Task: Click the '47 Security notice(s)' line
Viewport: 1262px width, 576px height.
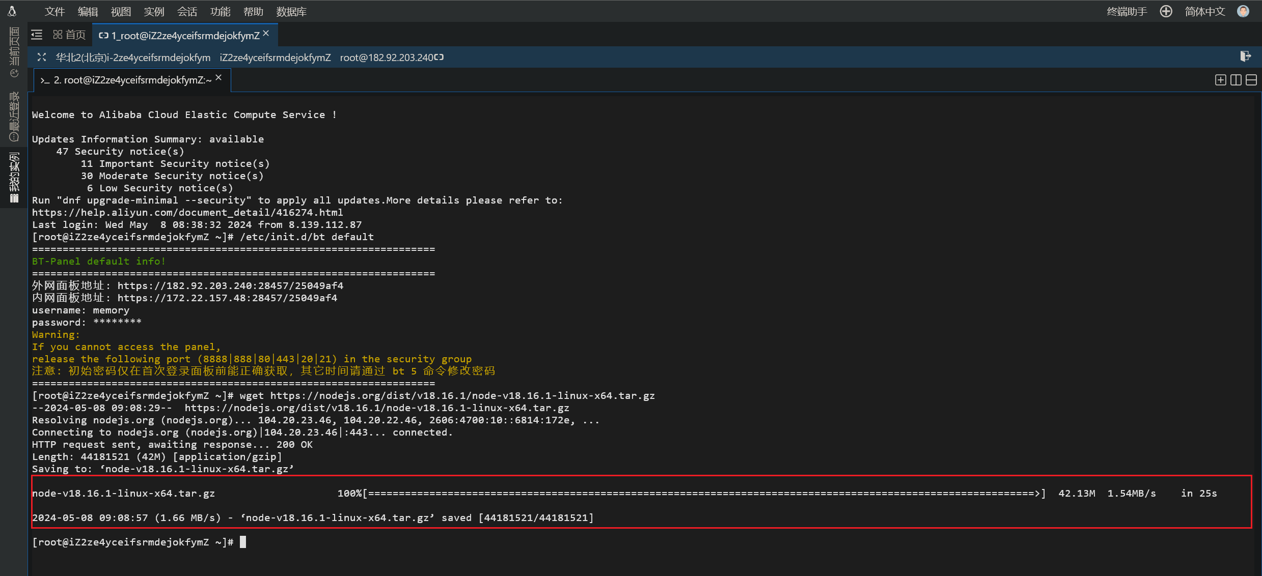Action: [x=120, y=152]
